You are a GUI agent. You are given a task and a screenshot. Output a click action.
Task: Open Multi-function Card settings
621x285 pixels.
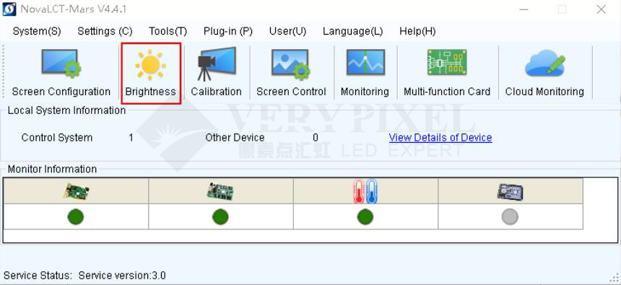point(447,72)
